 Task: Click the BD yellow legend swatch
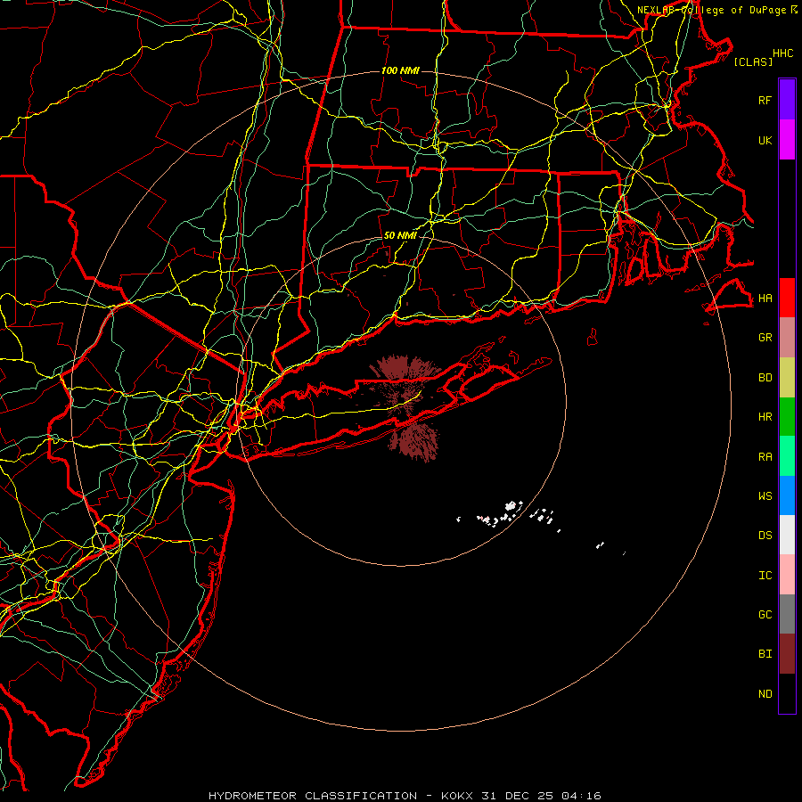coord(787,378)
